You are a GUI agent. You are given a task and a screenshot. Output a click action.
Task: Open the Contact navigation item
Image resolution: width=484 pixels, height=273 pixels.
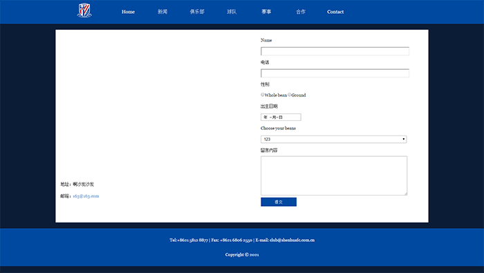[x=335, y=12]
